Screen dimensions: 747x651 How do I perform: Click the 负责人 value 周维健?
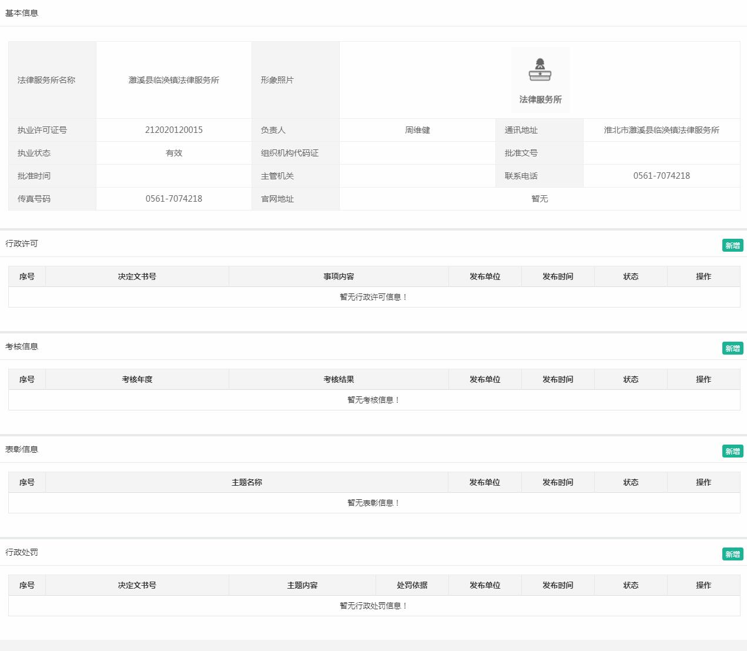click(417, 130)
